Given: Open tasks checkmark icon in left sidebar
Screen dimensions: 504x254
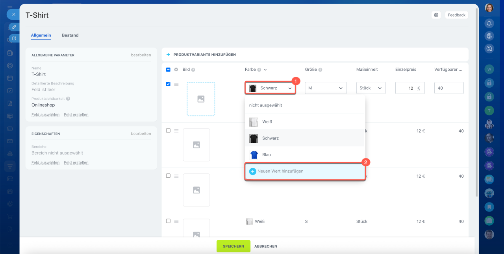Looking at the screenshot, I should [10, 90].
